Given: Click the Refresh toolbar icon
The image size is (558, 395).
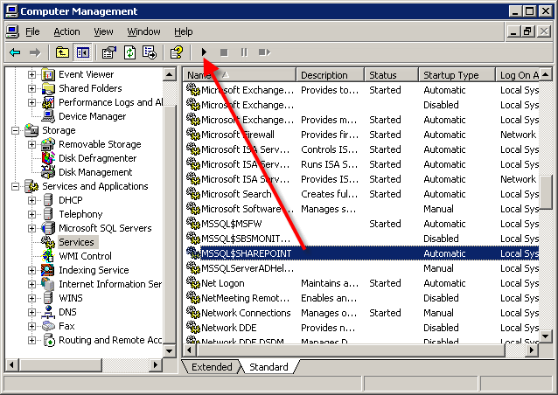Looking at the screenshot, I should click(x=129, y=53).
